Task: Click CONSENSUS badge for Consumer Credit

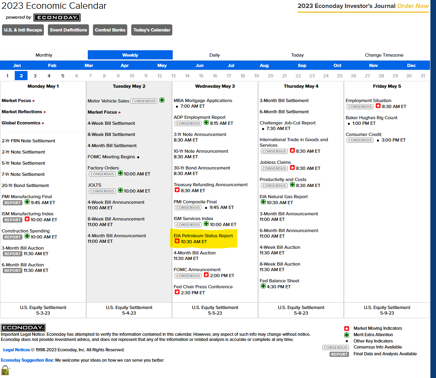Action: (x=360, y=140)
